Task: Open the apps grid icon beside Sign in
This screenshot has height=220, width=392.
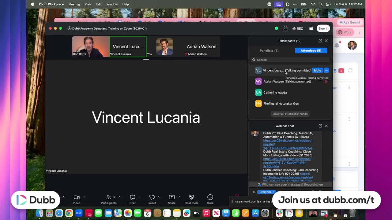Action: (311, 28)
